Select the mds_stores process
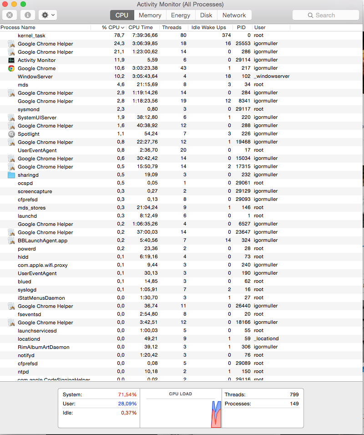Viewport: 364px width, 435px height. 181,208
